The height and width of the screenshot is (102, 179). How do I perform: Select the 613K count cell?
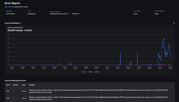(8, 91)
